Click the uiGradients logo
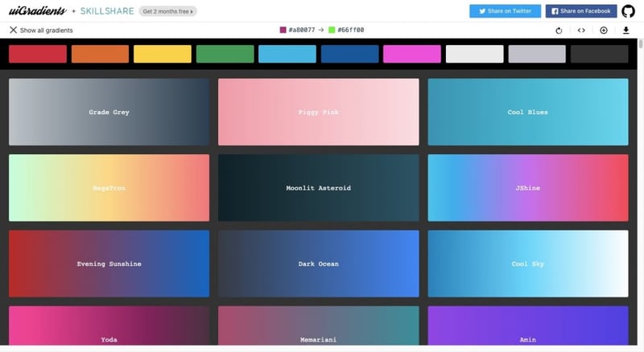This screenshot has height=352, width=644. [38, 10]
